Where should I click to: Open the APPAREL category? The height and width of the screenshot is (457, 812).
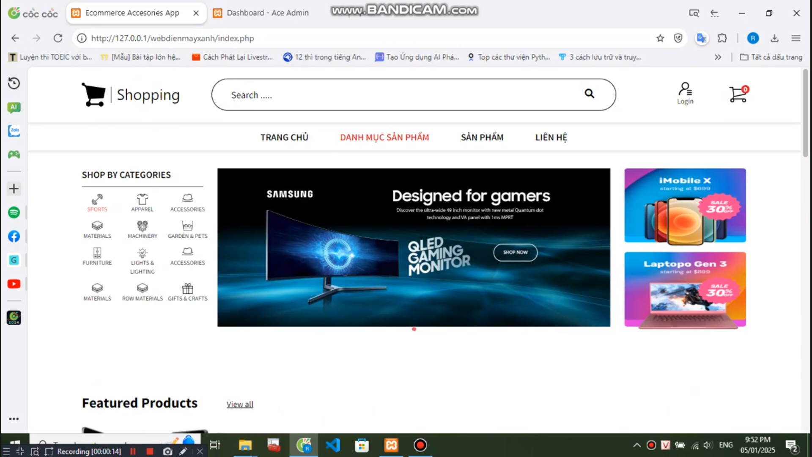pyautogui.click(x=143, y=203)
